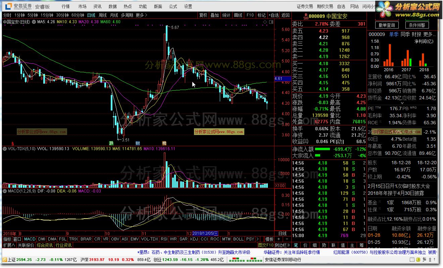Toggle the 窗口 option in indicator bar
443x268 pixels.
(x=17, y=239)
